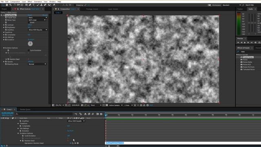Viewport: 261px width, 147px height.
Task: Step to previous frame in Preview panel
Action: [241, 42]
